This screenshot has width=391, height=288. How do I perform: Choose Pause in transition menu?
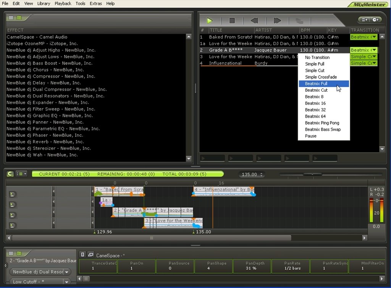[x=324, y=136]
